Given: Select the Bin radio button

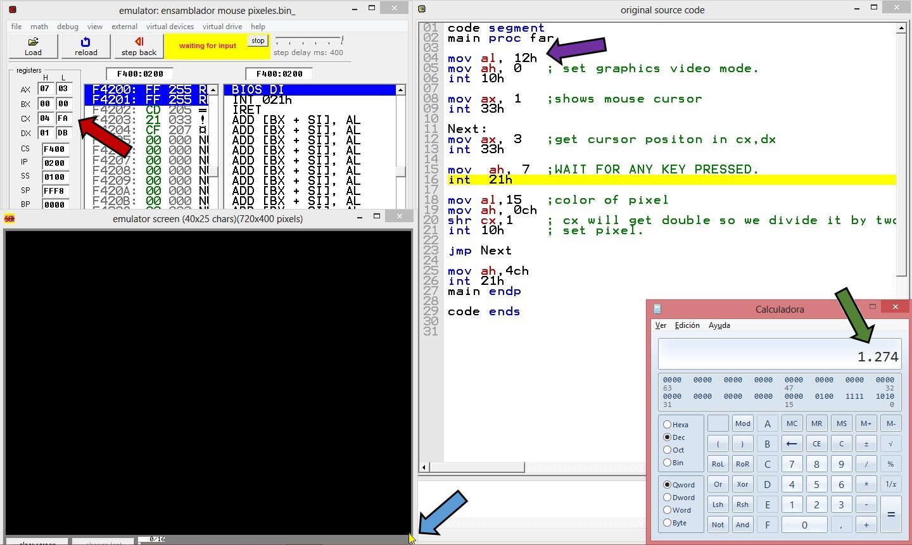Looking at the screenshot, I should (673, 463).
